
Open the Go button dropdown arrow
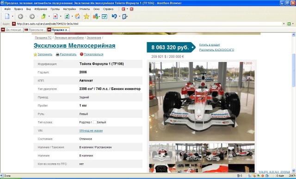[x=293, y=24]
